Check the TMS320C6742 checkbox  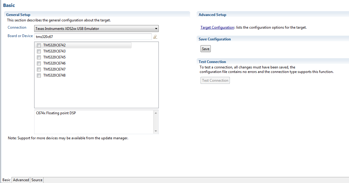point(39,45)
